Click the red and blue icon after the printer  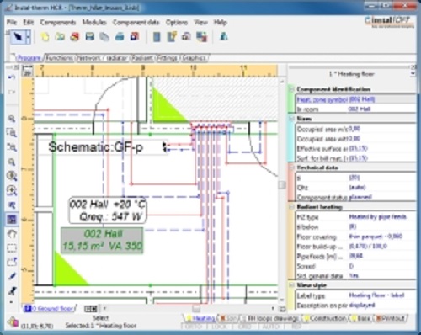(x=135, y=37)
